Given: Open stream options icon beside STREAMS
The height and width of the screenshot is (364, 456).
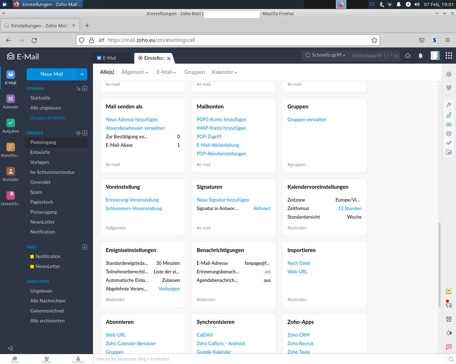Looking at the screenshot, I should click(x=78, y=89).
